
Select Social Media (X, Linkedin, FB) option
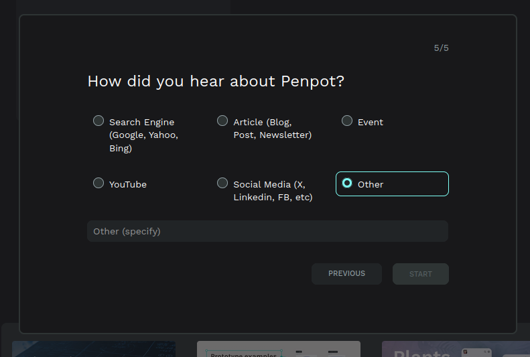pos(222,183)
